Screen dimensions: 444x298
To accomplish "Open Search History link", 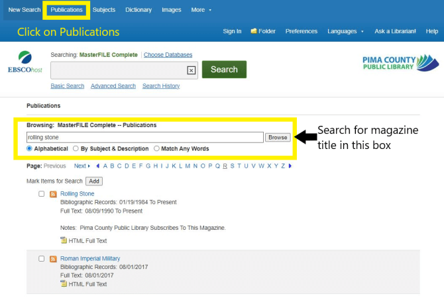I will click(161, 85).
